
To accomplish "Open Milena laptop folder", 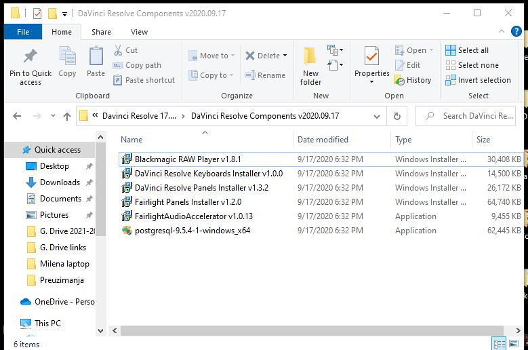I will click(x=64, y=264).
